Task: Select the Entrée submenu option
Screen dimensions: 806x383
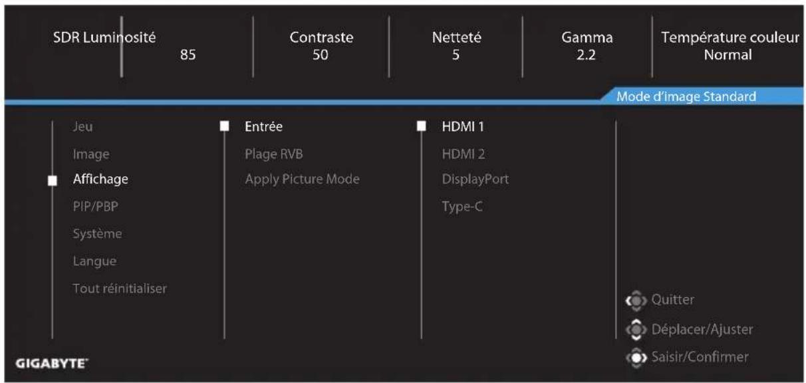Action: click(x=264, y=127)
